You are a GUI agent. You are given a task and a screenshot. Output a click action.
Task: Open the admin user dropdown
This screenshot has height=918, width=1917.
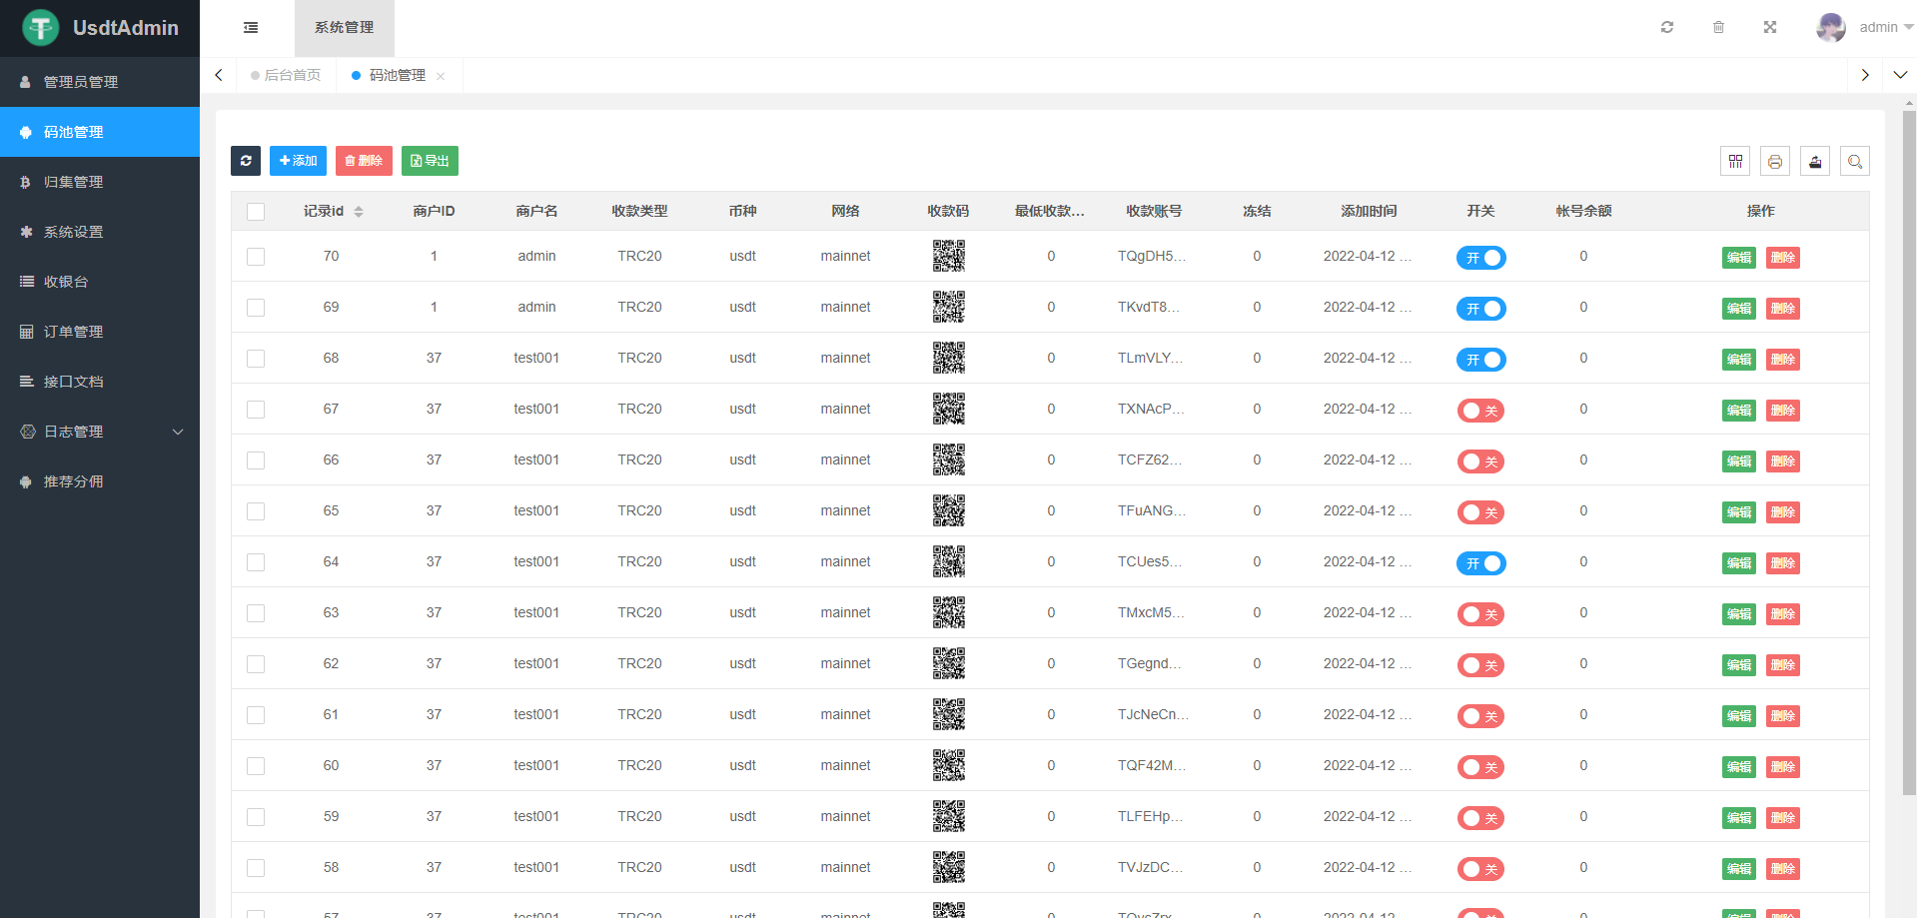[x=1864, y=28]
